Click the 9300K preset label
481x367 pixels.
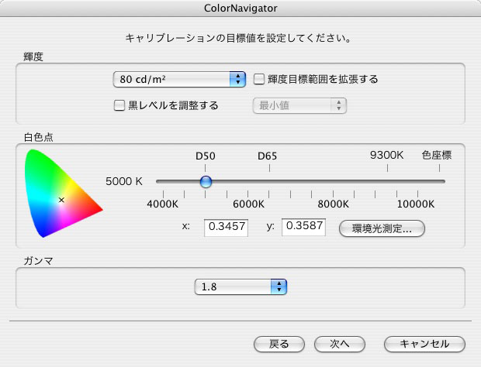coord(387,155)
